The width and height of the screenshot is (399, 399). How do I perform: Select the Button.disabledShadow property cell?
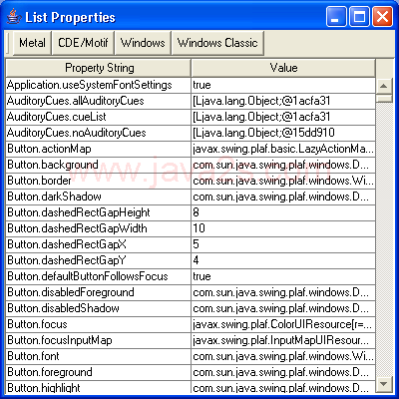99,308
